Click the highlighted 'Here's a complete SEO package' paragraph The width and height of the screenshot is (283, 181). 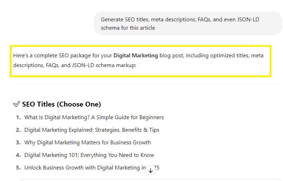click(x=140, y=60)
